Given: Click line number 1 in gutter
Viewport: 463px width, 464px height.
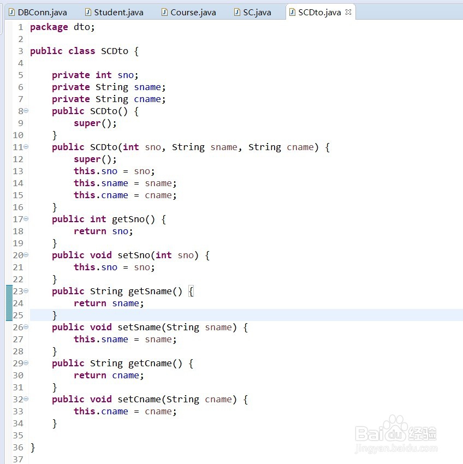Looking at the screenshot, I should [20, 27].
